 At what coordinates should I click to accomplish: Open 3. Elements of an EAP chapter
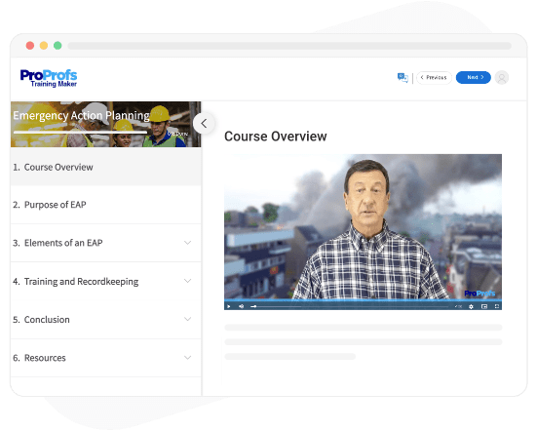[x=106, y=243]
